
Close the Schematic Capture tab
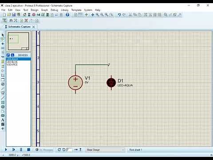tap(34, 27)
